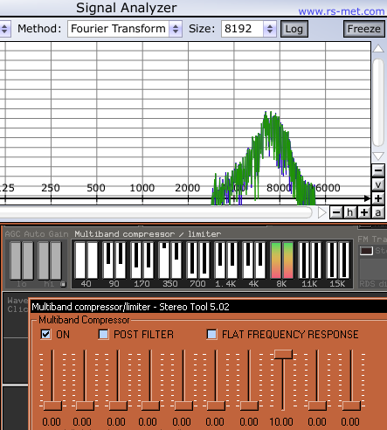The image size is (387, 430).
Task: Click the fifth band slider handle
Action: 183,406
